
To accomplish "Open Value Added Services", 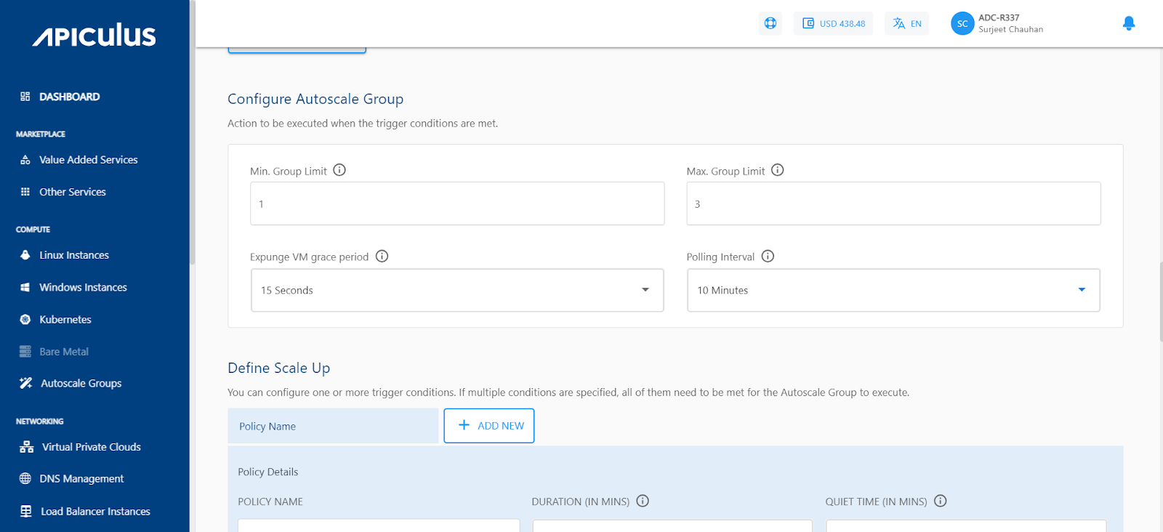I will [x=89, y=160].
